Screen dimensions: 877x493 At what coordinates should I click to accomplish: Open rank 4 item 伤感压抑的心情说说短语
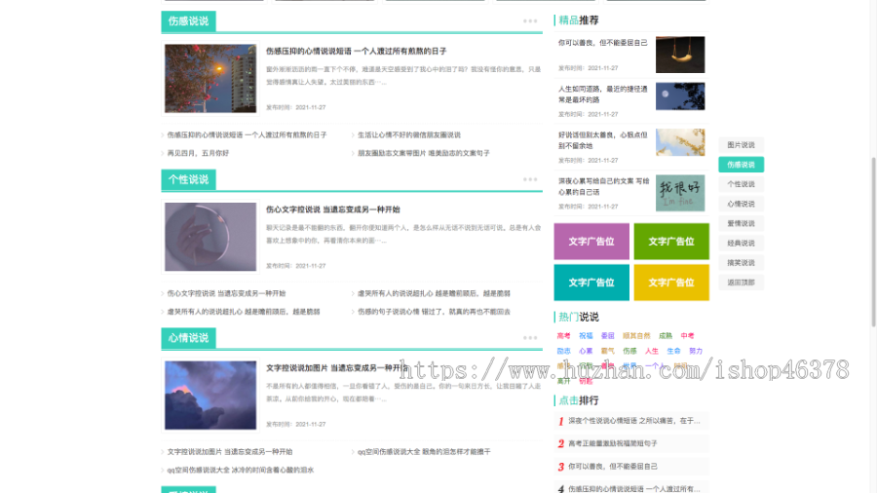(x=633, y=488)
